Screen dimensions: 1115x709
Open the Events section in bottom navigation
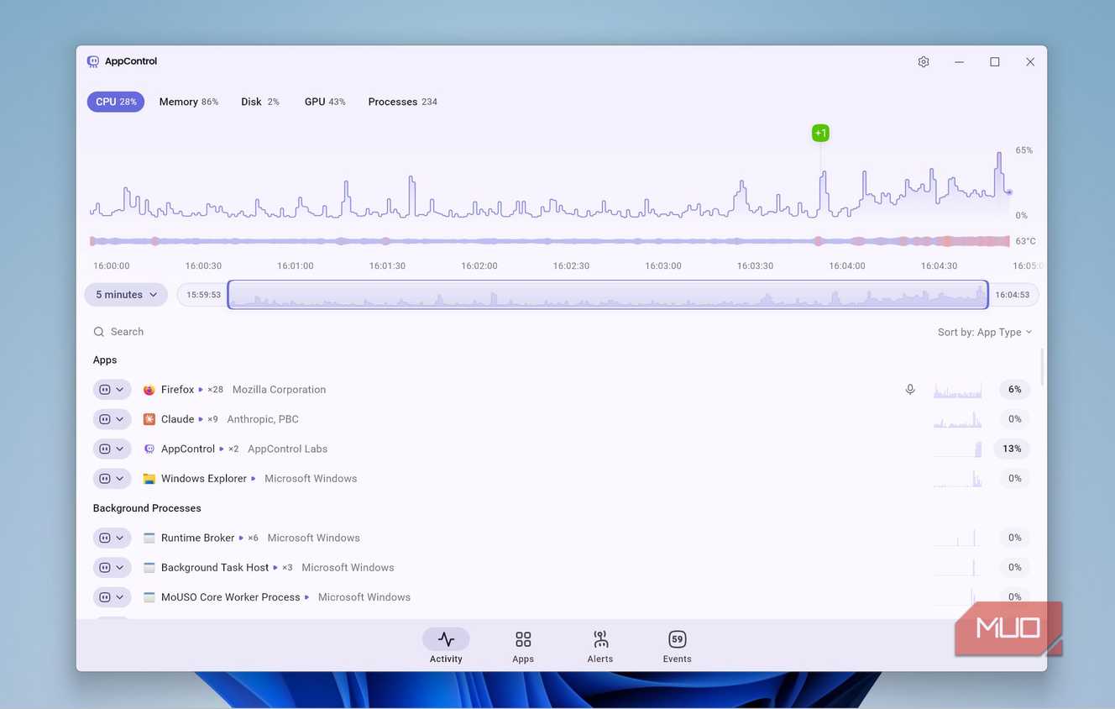point(678,647)
